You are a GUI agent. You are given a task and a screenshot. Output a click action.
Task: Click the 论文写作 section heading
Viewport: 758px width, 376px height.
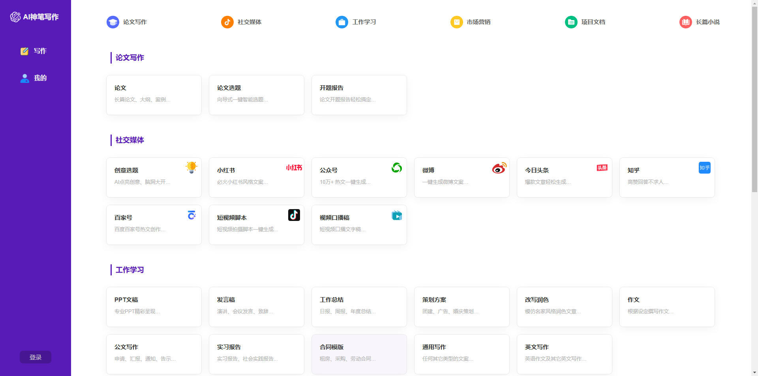pyautogui.click(x=129, y=58)
